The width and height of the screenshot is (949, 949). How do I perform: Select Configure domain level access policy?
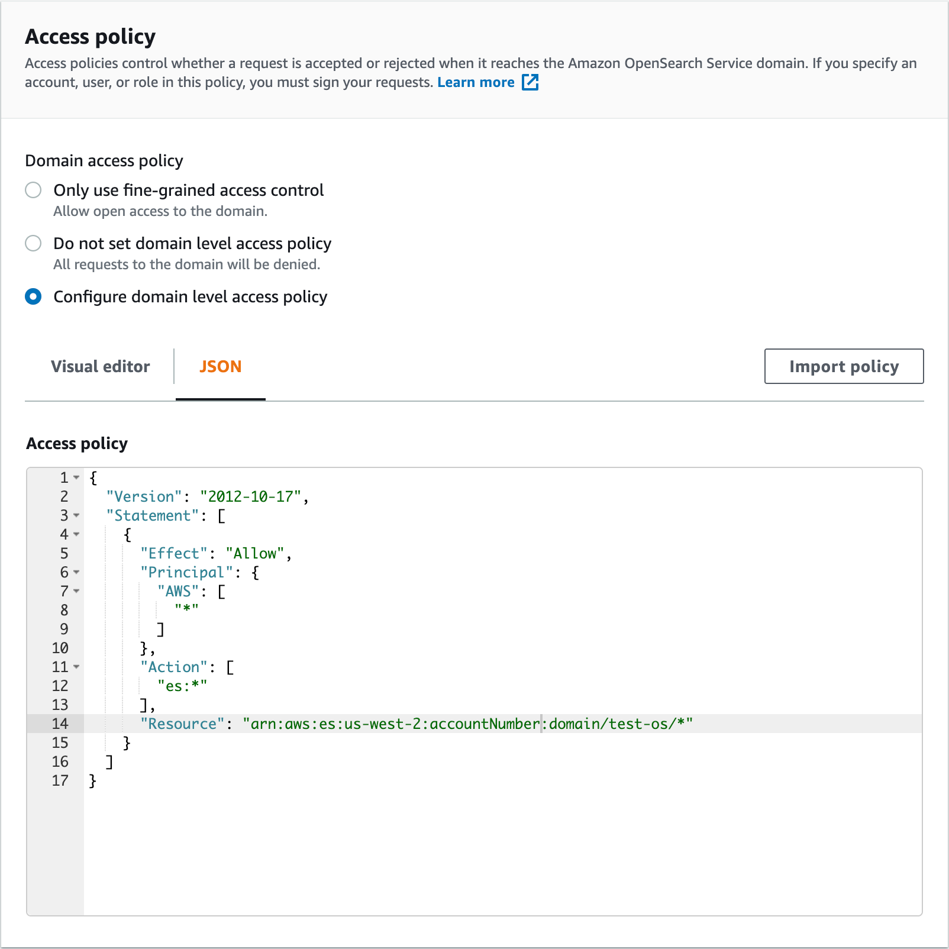(33, 296)
